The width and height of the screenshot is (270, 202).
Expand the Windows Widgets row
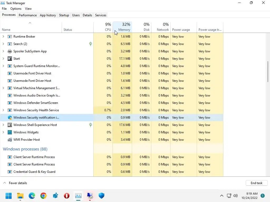3,133
